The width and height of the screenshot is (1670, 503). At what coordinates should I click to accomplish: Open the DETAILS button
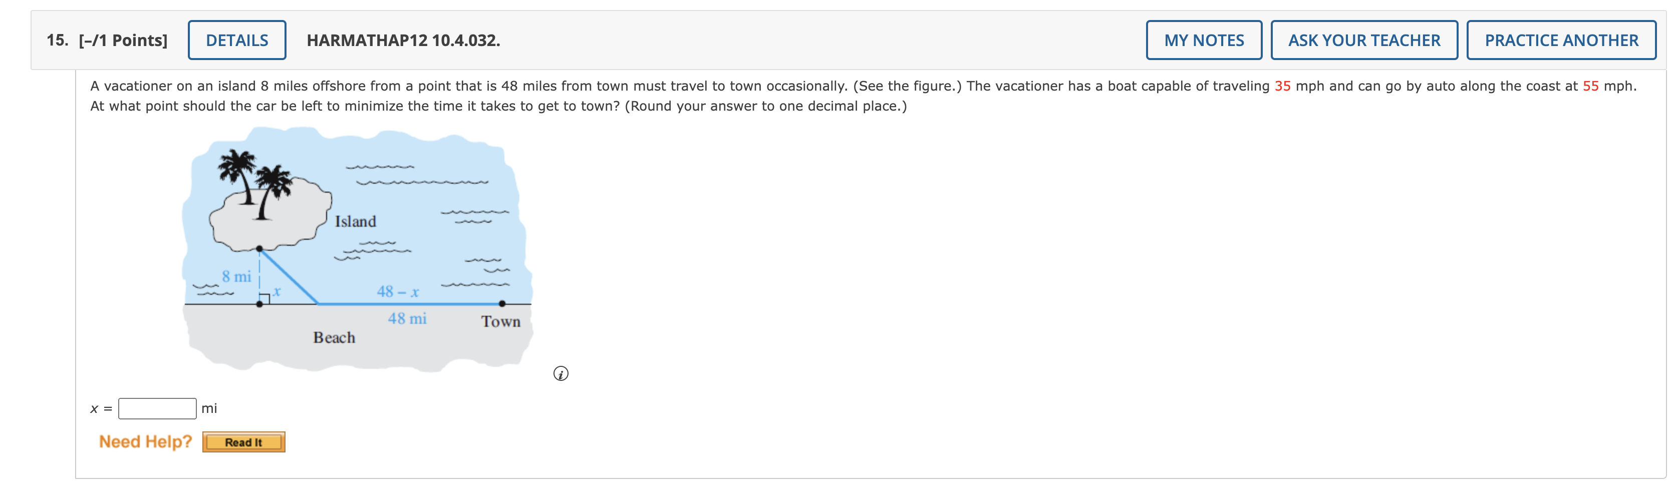[236, 40]
